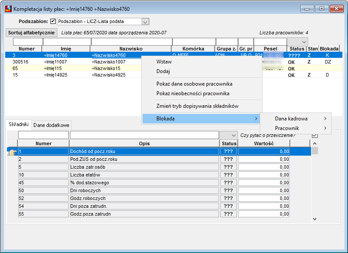
Task: Click the Wartość field of 'Dni roboczych' row
Action: click(264, 190)
